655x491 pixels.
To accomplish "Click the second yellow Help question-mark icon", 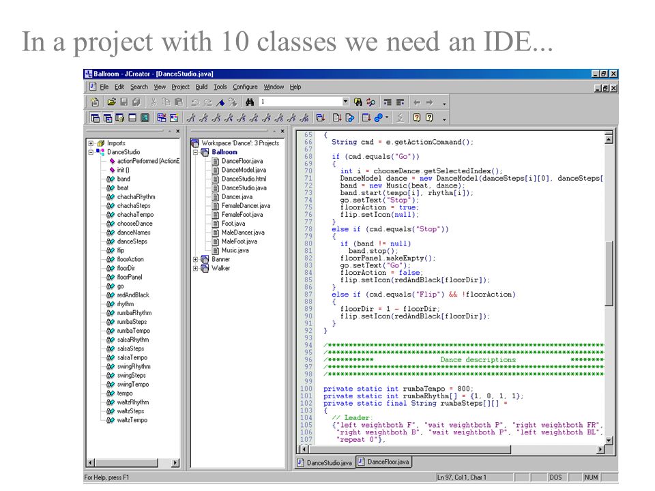I will click(429, 118).
